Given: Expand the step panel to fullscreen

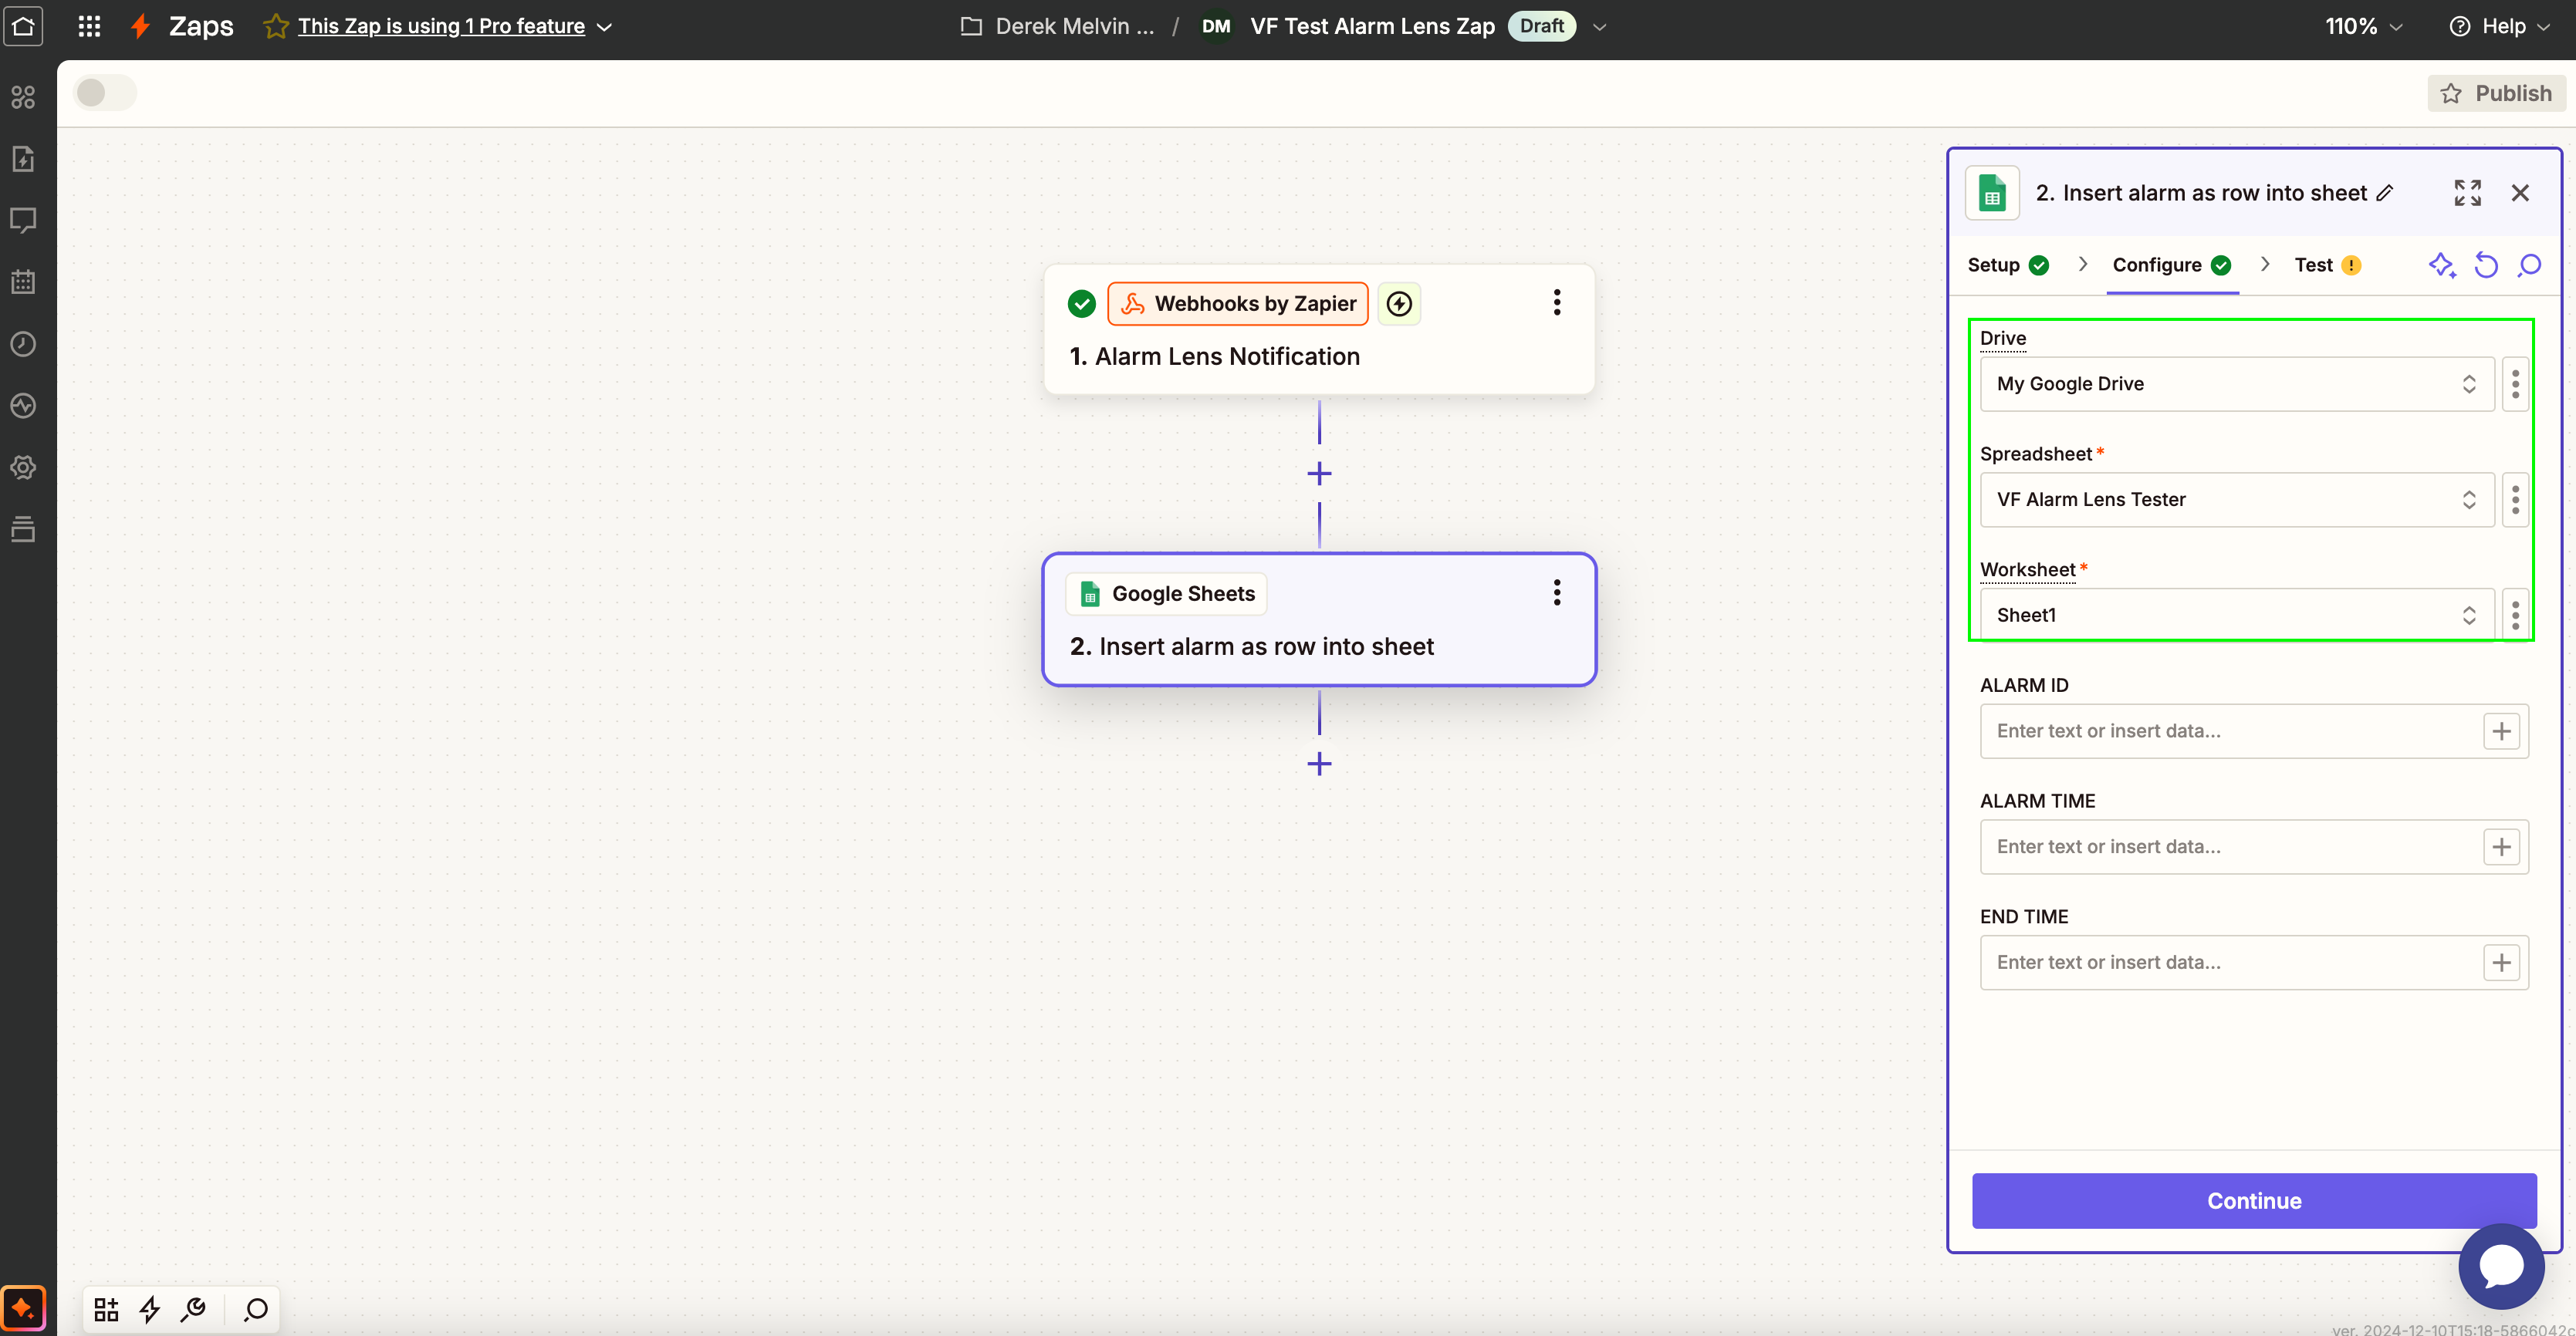Looking at the screenshot, I should point(2467,193).
